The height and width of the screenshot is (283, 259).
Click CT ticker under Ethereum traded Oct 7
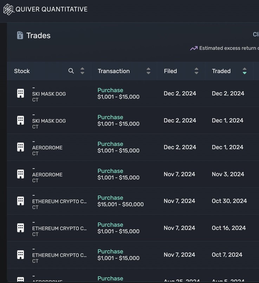(35, 261)
